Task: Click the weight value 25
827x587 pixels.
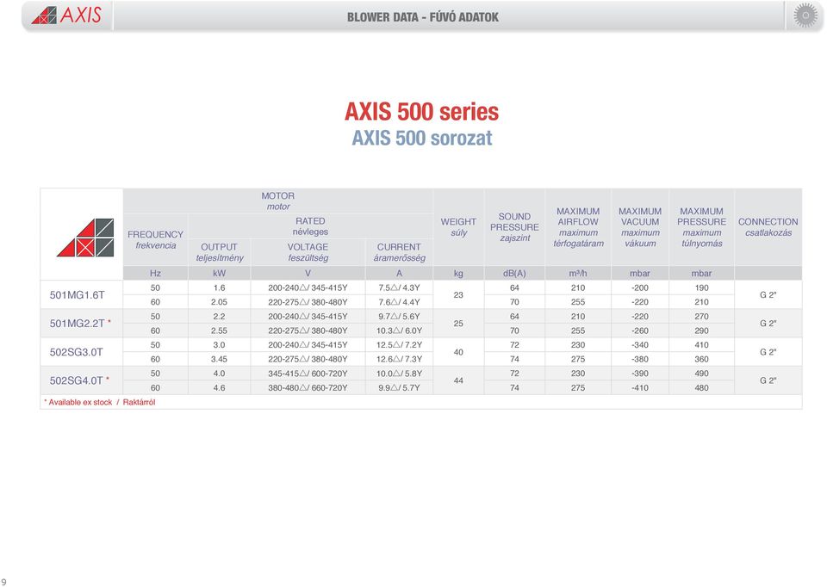Action: click(x=458, y=324)
